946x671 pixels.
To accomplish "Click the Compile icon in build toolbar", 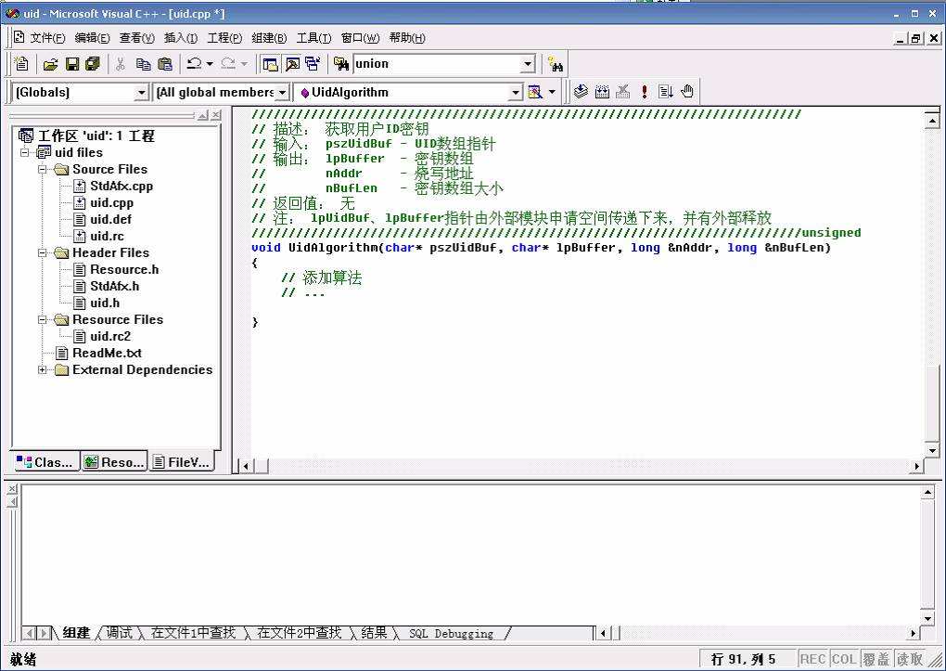I will (x=581, y=92).
